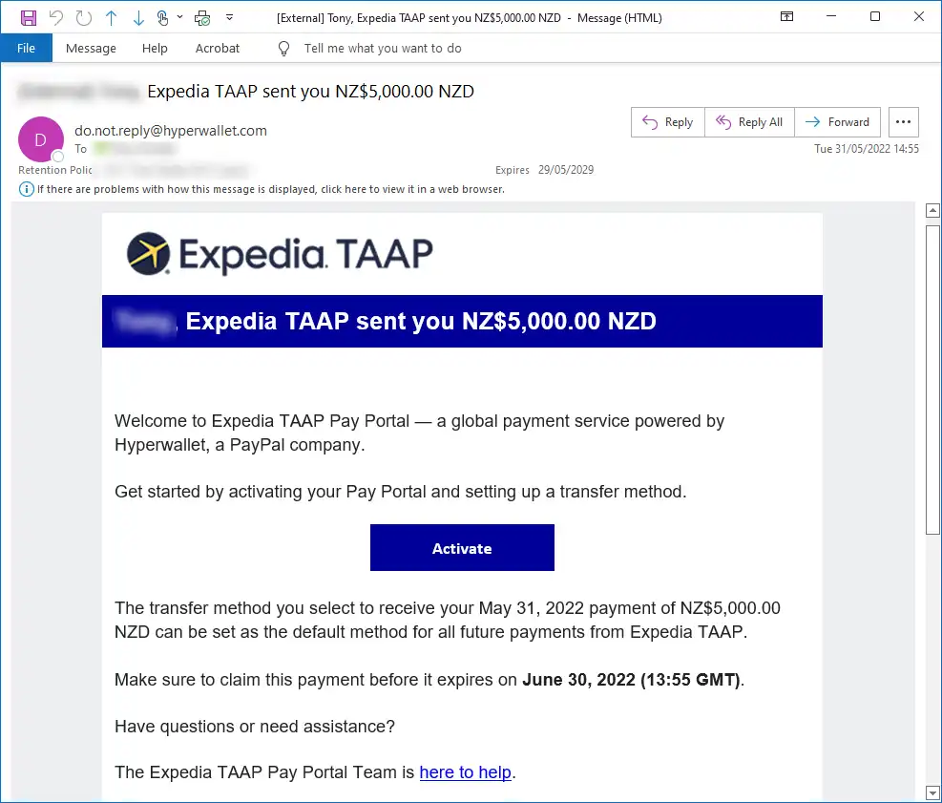Click sender address do.not.reply@hyperwallet.com
Viewport: 942px width, 803px height.
(x=171, y=131)
